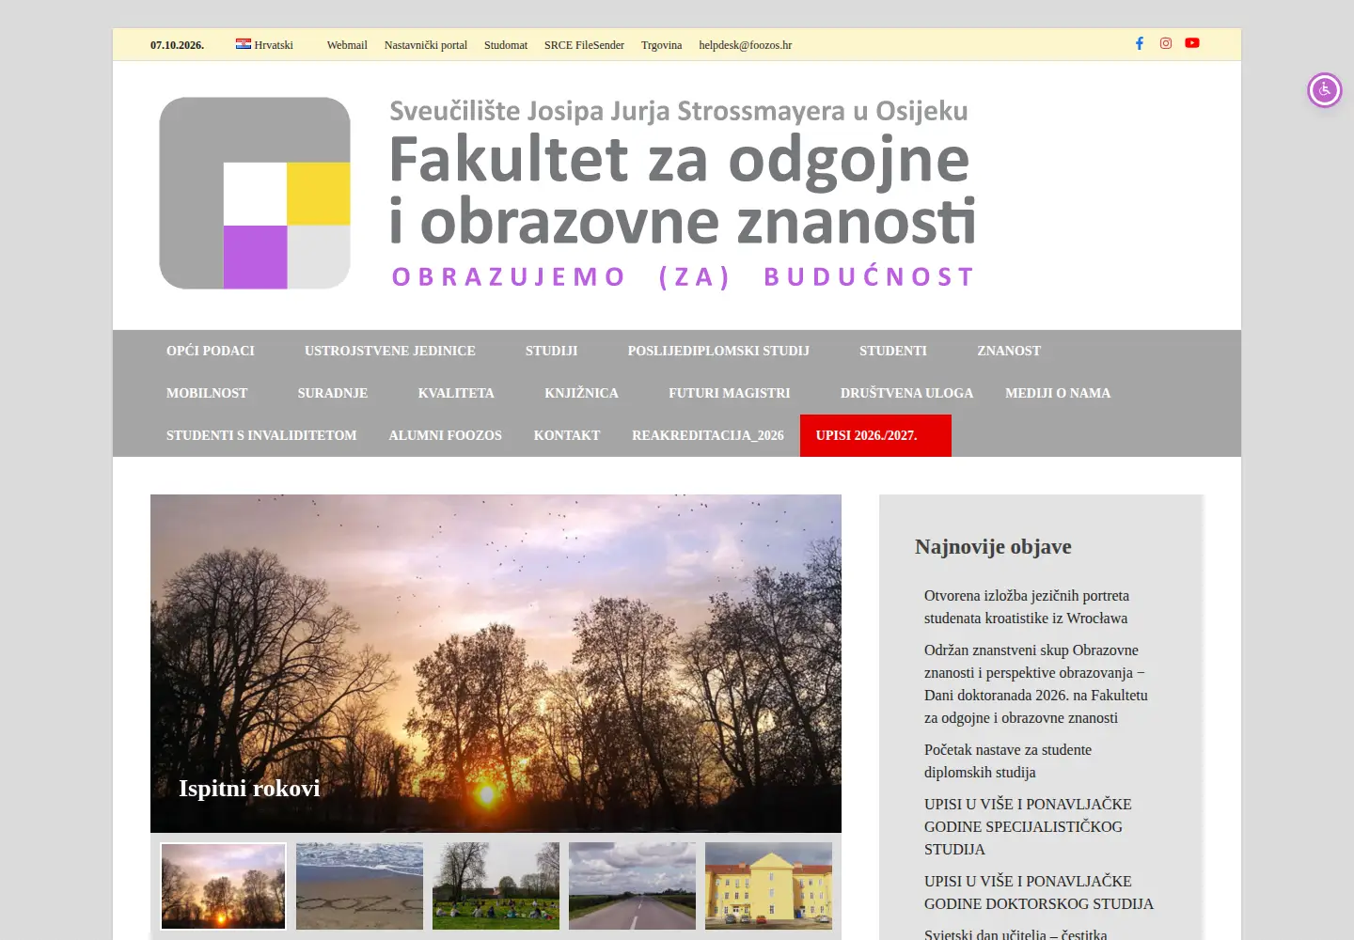The image size is (1354, 940).
Task: Open the Webmail link
Action: pyautogui.click(x=347, y=45)
